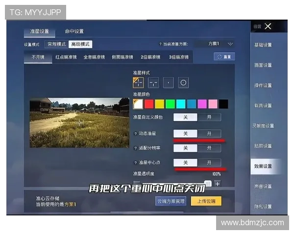Select the circle-dot crosshair style

(183, 82)
